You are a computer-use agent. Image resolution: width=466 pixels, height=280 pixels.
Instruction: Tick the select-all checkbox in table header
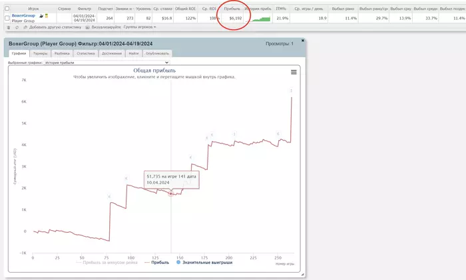coord(7,9)
